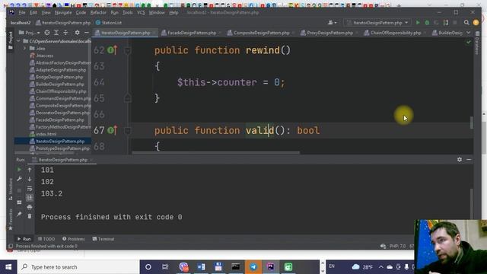Click the Windows search box on the taskbar
487x274 pixels.
click(x=78, y=267)
